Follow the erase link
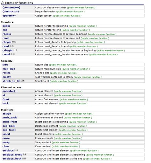 6,138
